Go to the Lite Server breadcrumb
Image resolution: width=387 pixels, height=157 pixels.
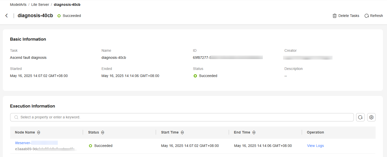click(x=40, y=5)
